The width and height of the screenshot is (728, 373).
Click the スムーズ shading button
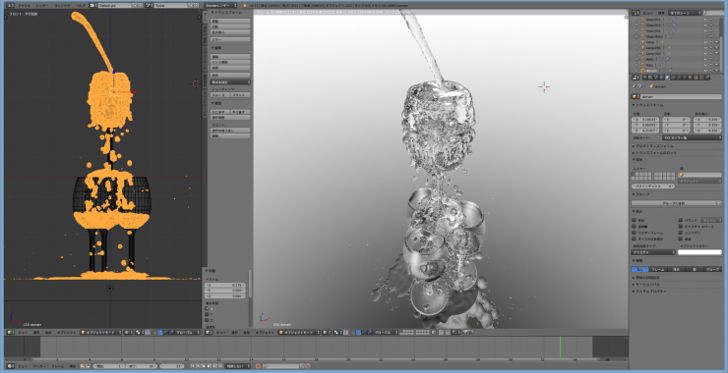click(x=220, y=94)
